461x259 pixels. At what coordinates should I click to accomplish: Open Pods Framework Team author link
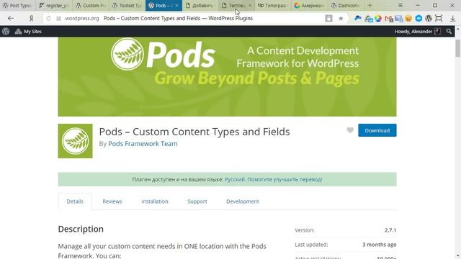click(x=143, y=144)
